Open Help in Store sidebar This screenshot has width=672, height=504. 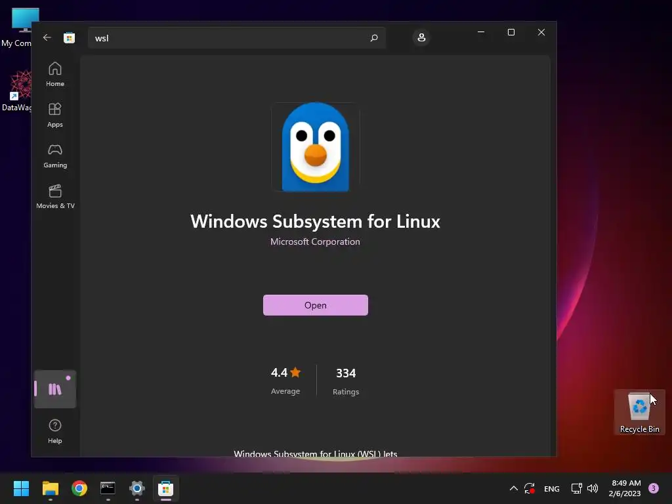[x=55, y=432]
